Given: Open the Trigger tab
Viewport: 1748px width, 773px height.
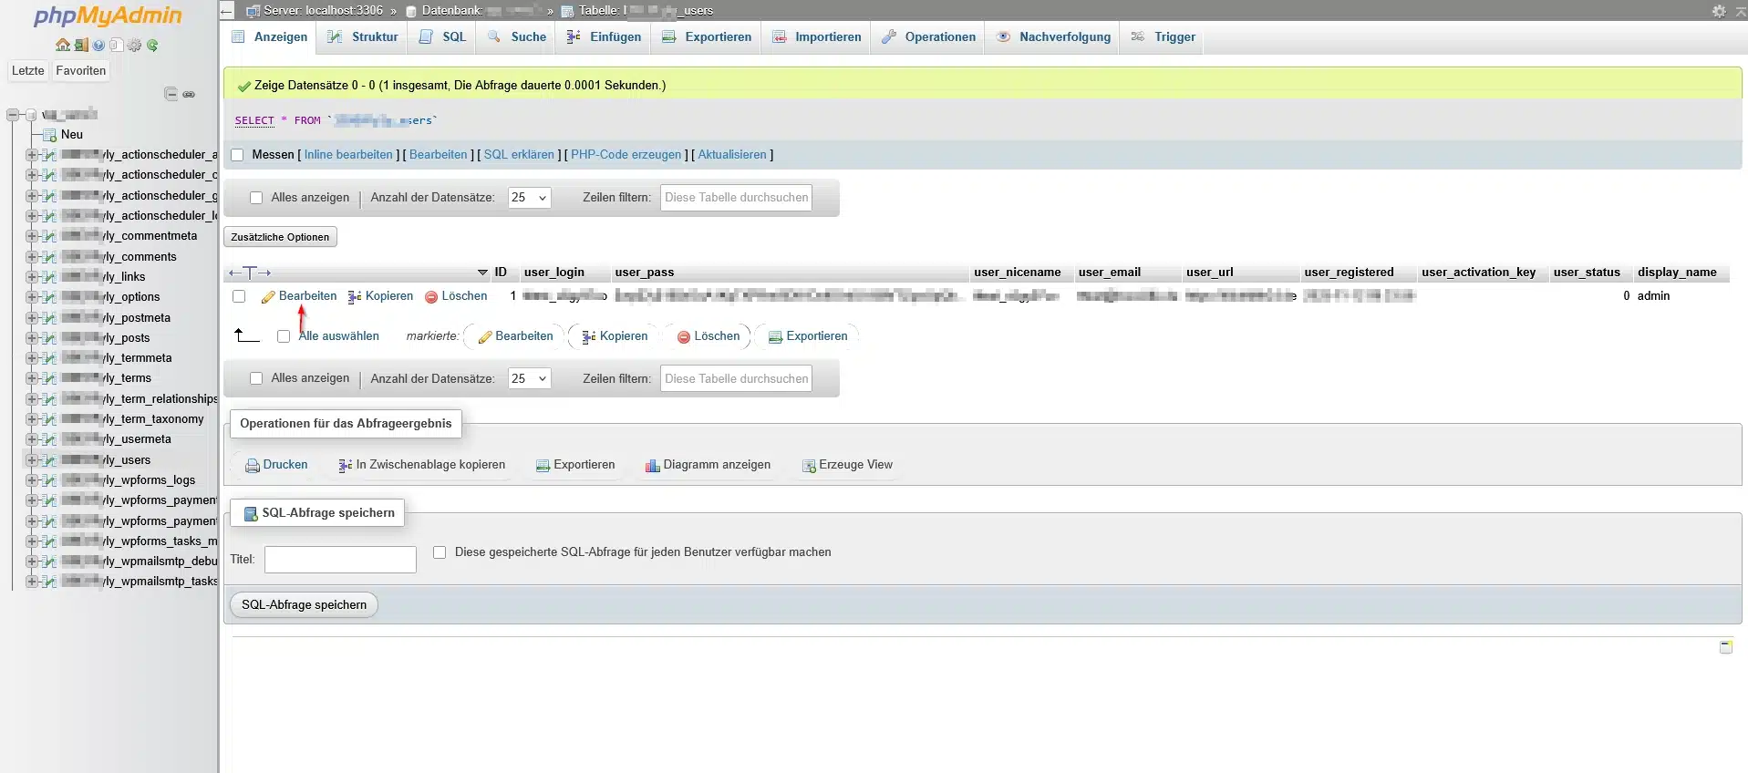Looking at the screenshot, I should click(x=1164, y=37).
